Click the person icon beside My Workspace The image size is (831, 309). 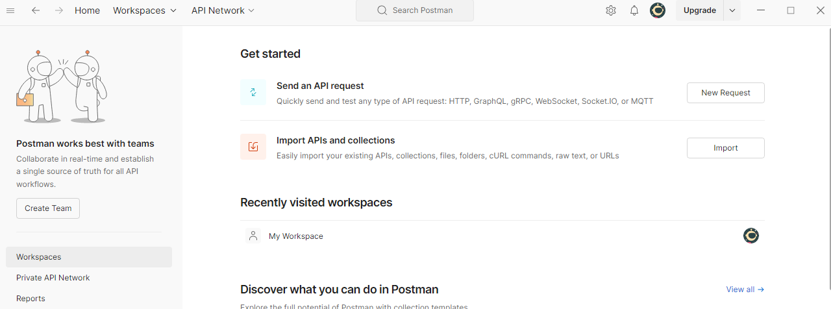253,236
